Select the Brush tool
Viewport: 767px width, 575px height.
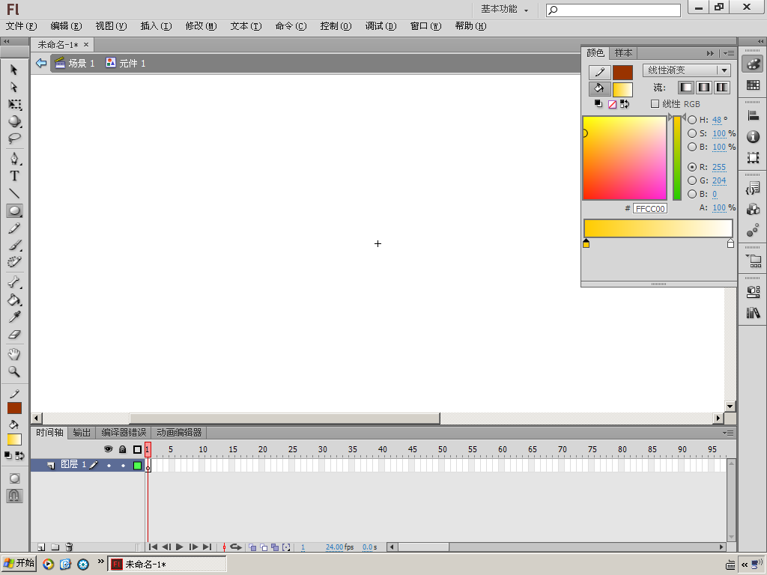(14, 246)
